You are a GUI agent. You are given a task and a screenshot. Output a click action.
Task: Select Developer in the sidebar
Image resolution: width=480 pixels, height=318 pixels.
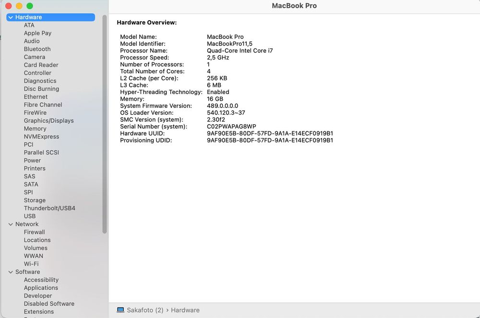(x=37, y=295)
